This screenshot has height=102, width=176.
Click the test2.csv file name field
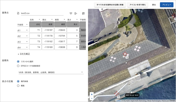[x=42, y=13]
